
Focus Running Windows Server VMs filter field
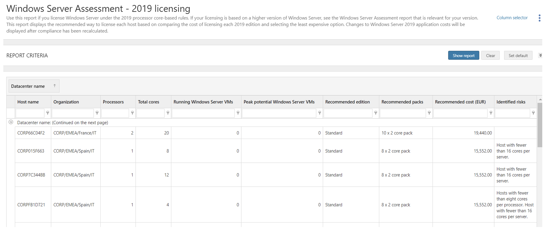(203, 113)
